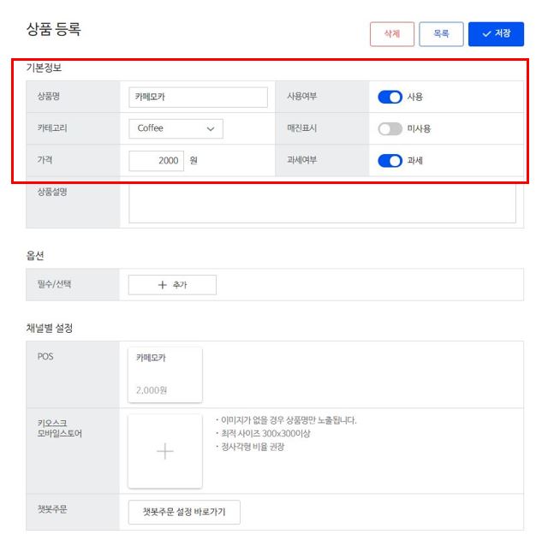This screenshot has height=540, width=536.
Task: Click the 가격 input showing 2000
Action: click(x=156, y=161)
